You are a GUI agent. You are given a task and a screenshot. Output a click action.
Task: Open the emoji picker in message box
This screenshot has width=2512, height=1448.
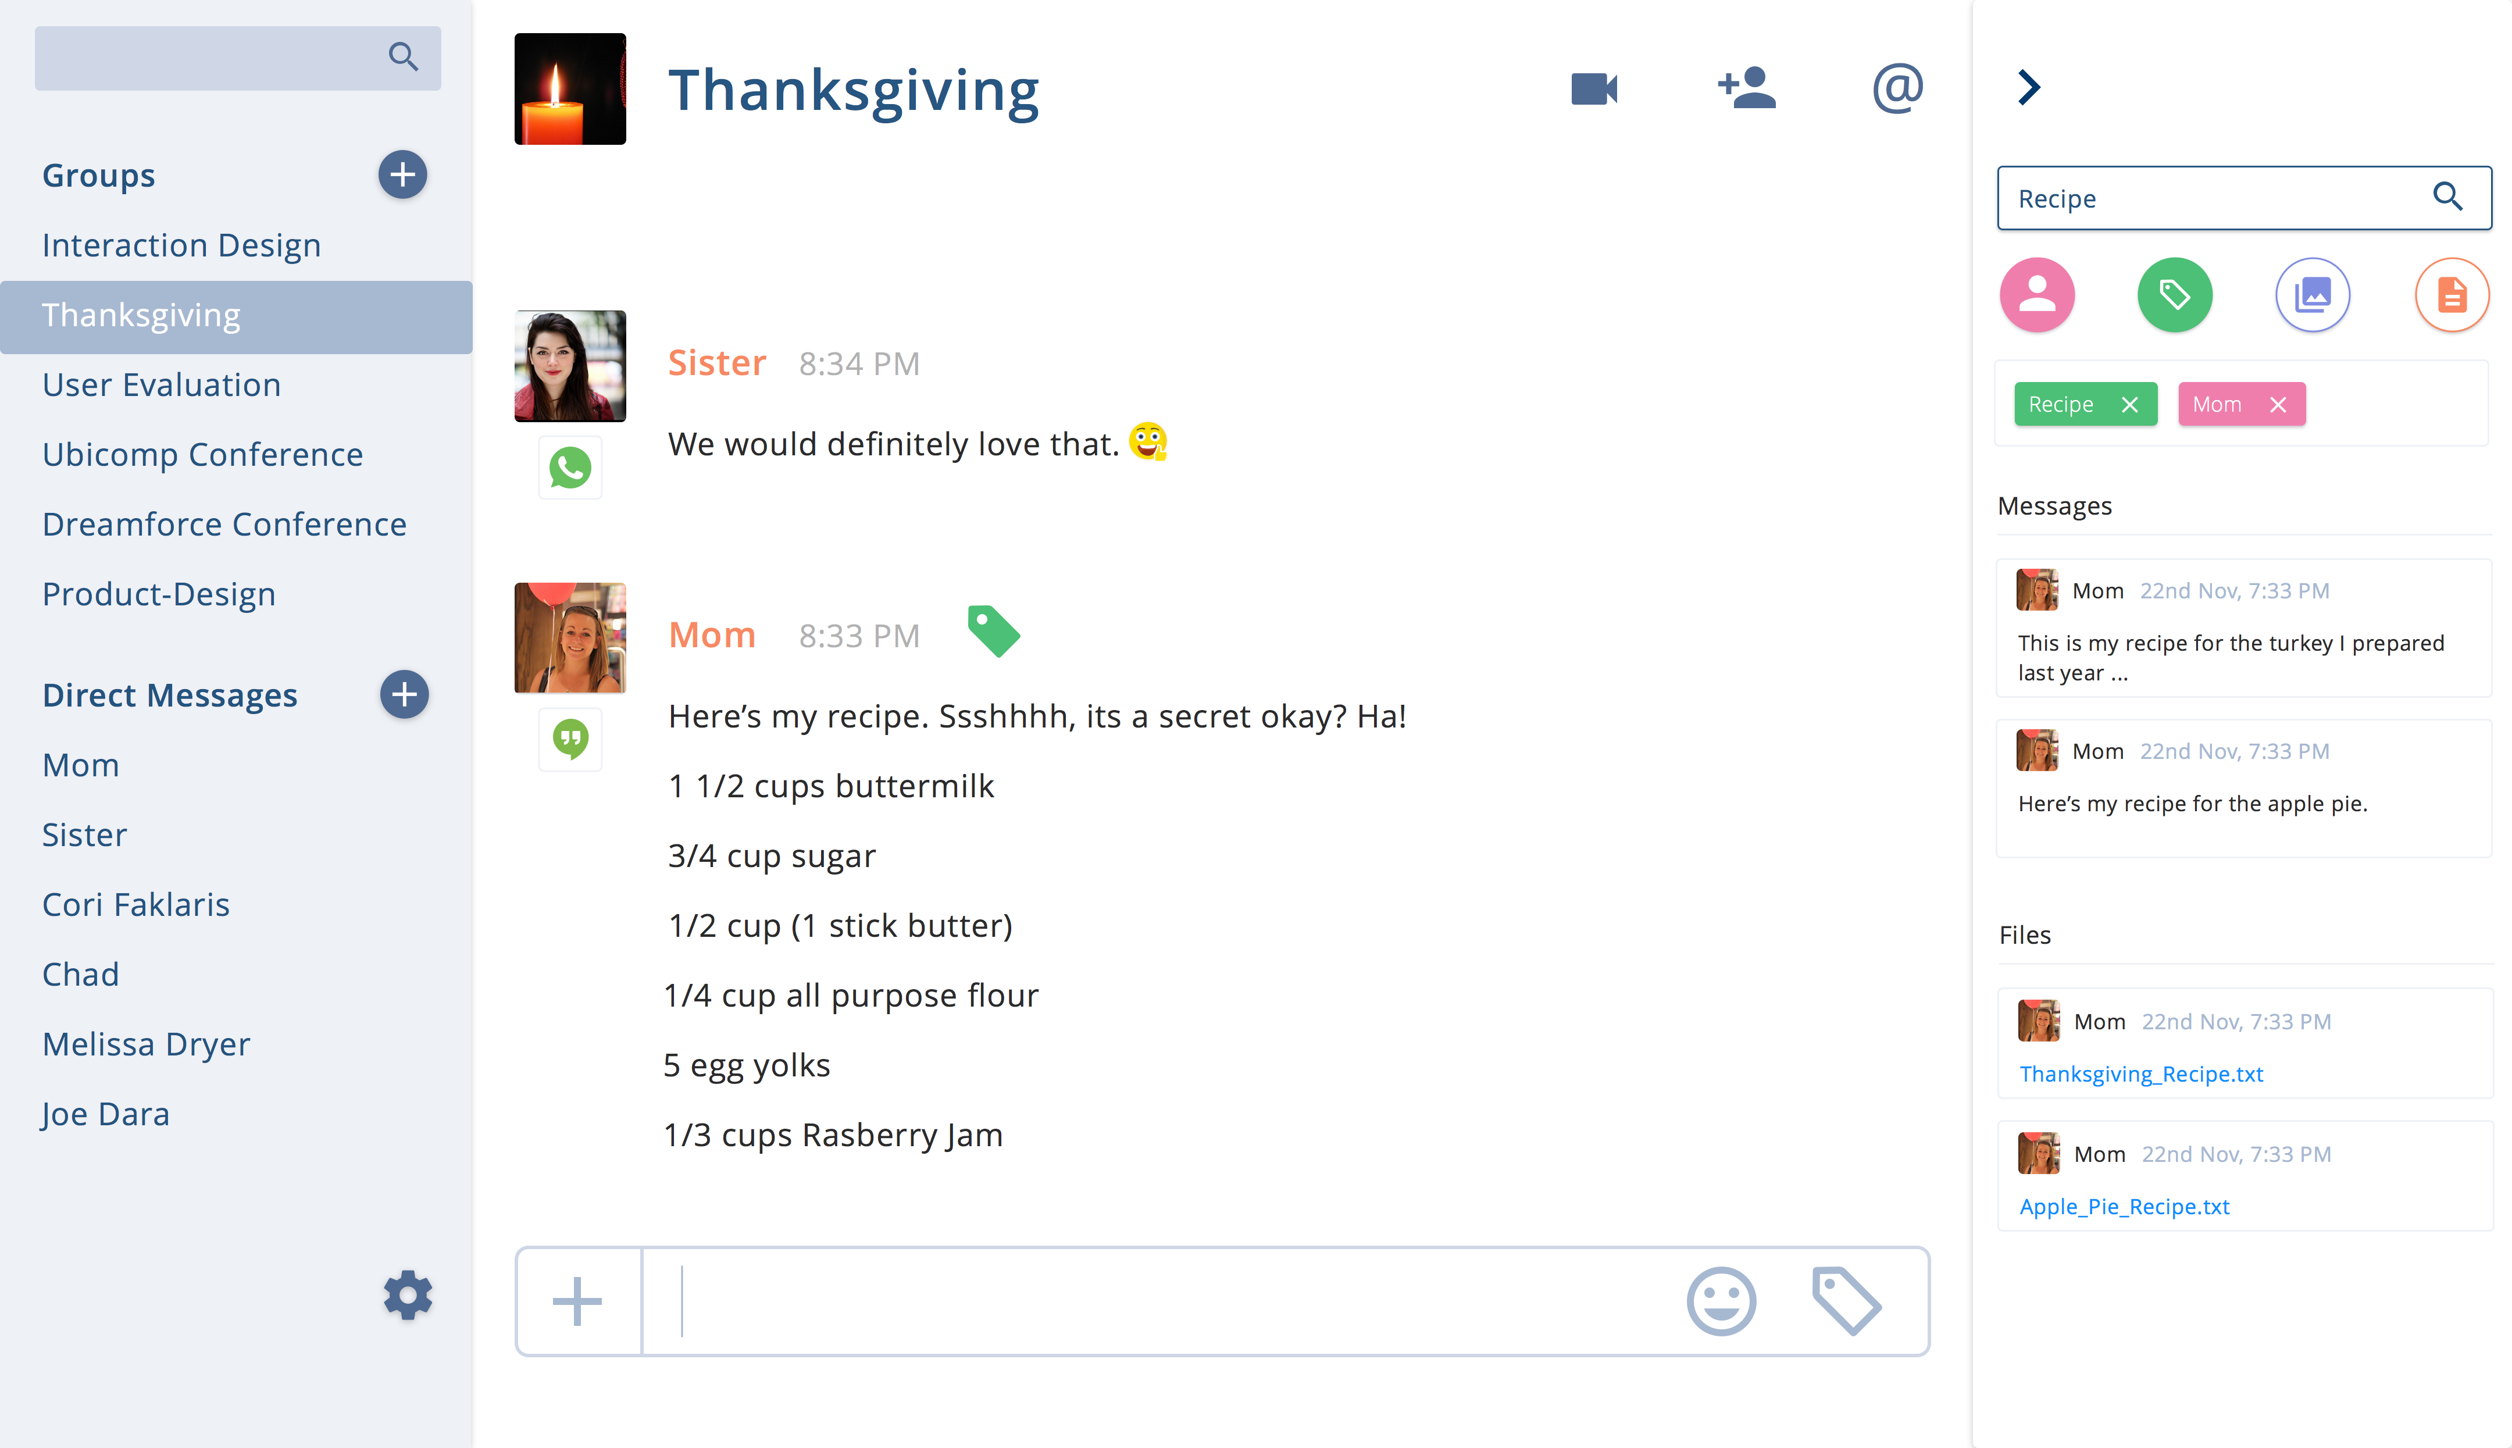pyautogui.click(x=1721, y=1301)
